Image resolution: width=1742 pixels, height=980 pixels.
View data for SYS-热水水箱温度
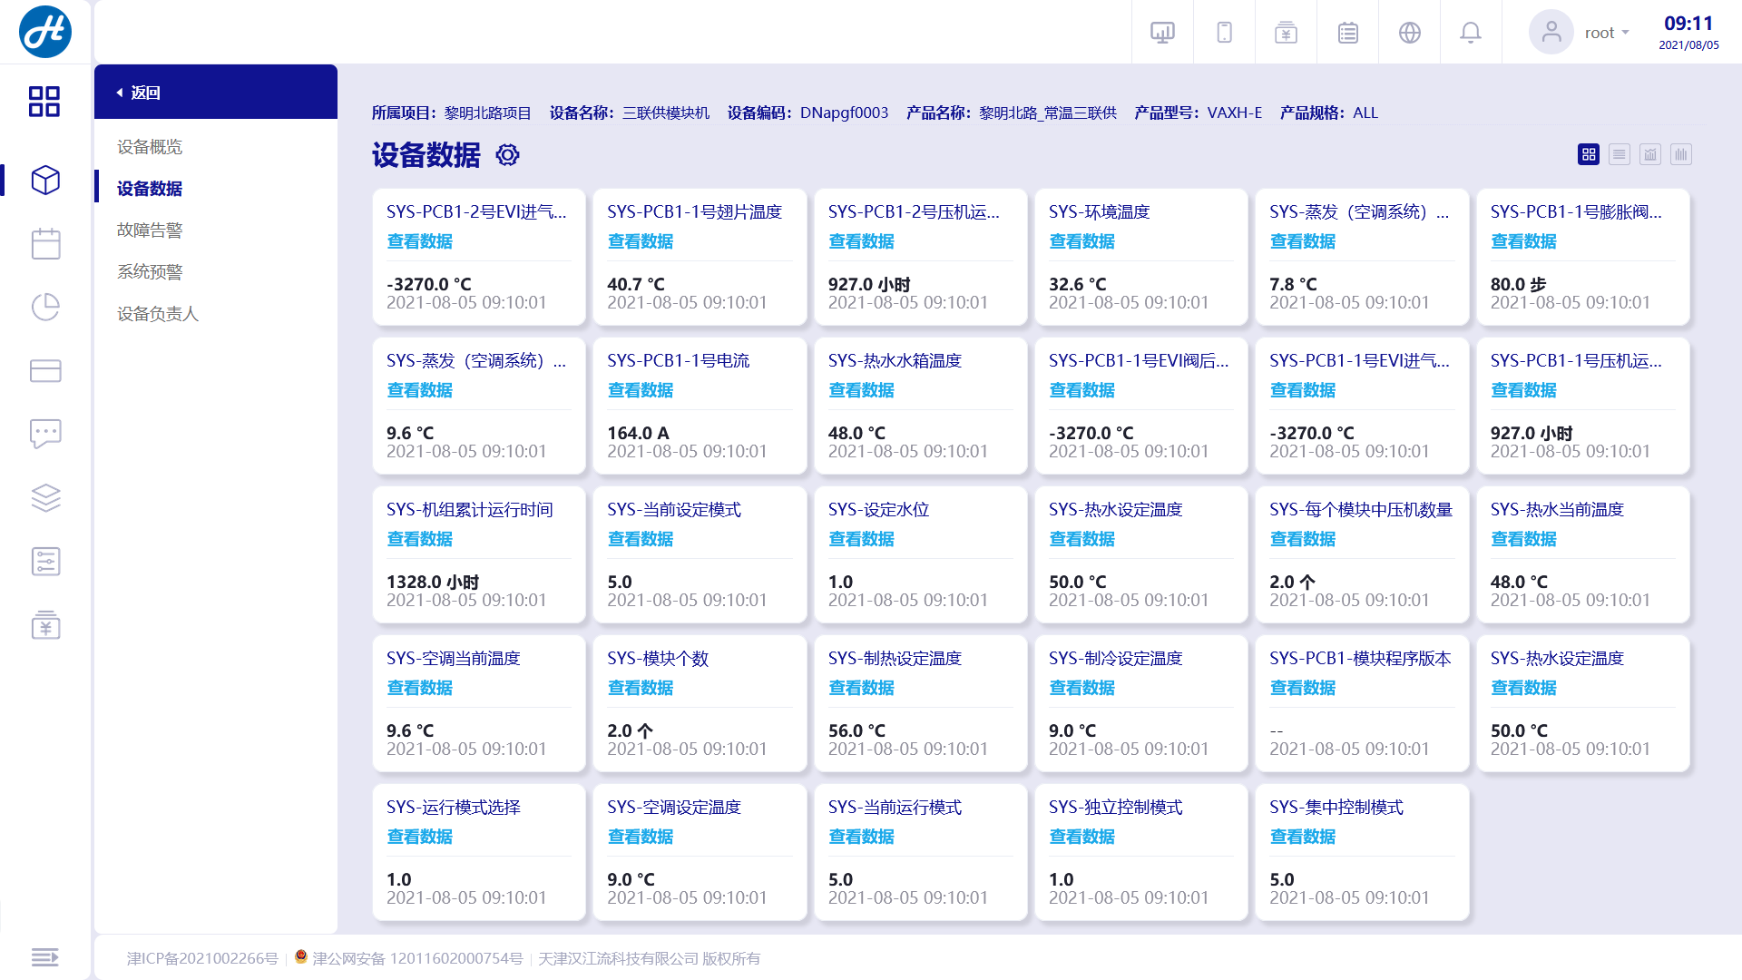coord(861,390)
